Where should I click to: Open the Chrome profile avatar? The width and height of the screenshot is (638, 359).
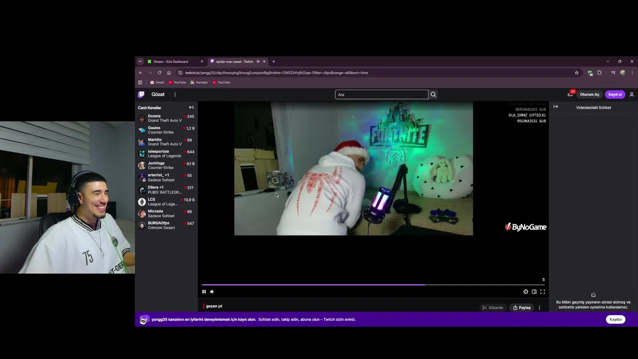(623, 73)
